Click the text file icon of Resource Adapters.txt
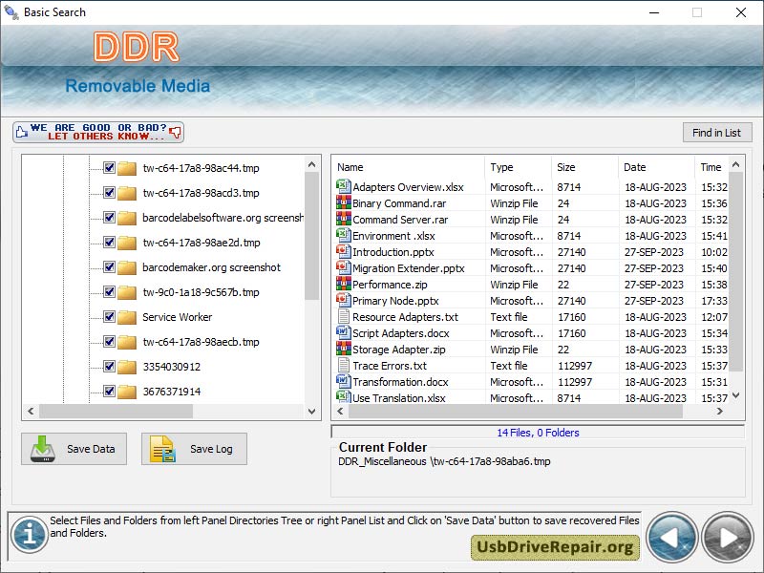The image size is (764, 573). point(344,316)
